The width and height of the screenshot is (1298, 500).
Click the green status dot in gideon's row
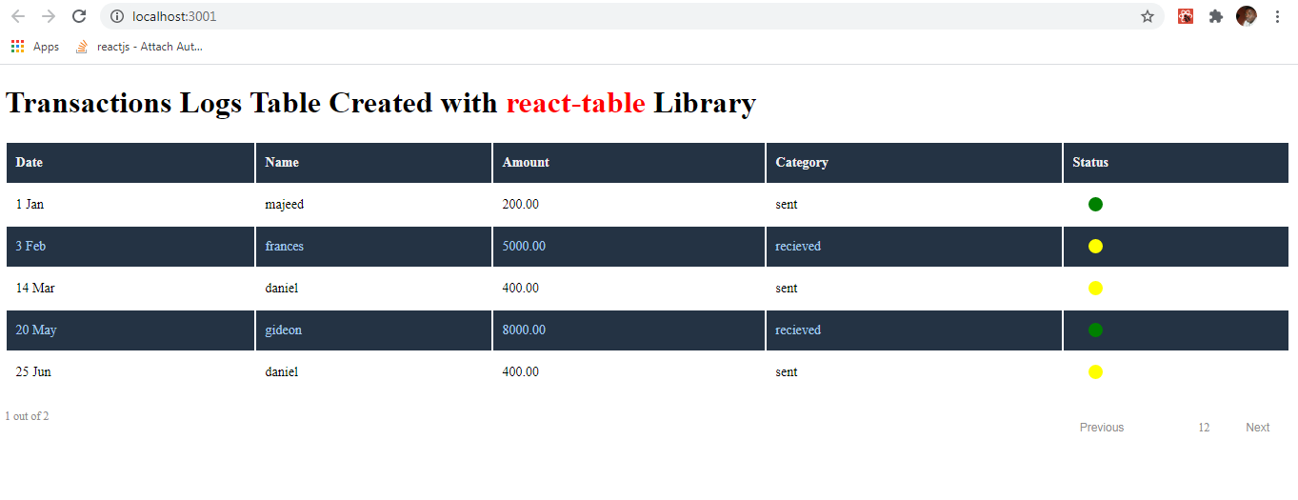point(1095,330)
